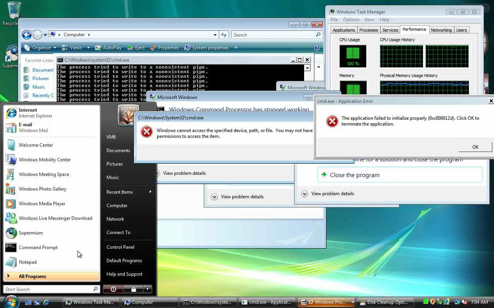Open shutdown options arrow beside the lock button
494x308 pixels.
[147, 289]
